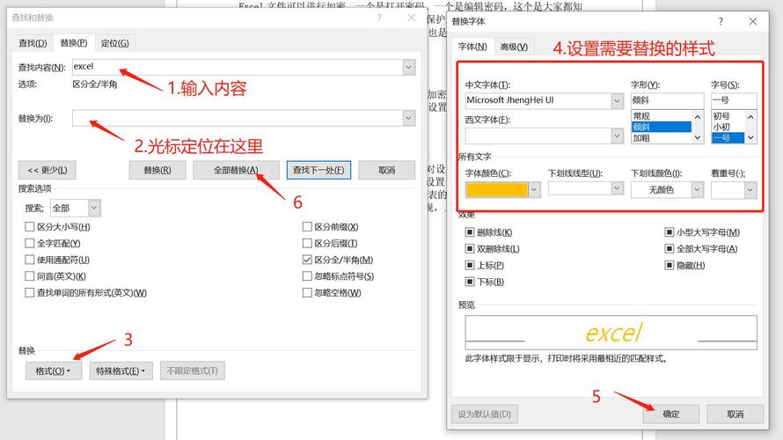Switch to the 替换(P) tab
783x440 pixels.
click(x=73, y=43)
